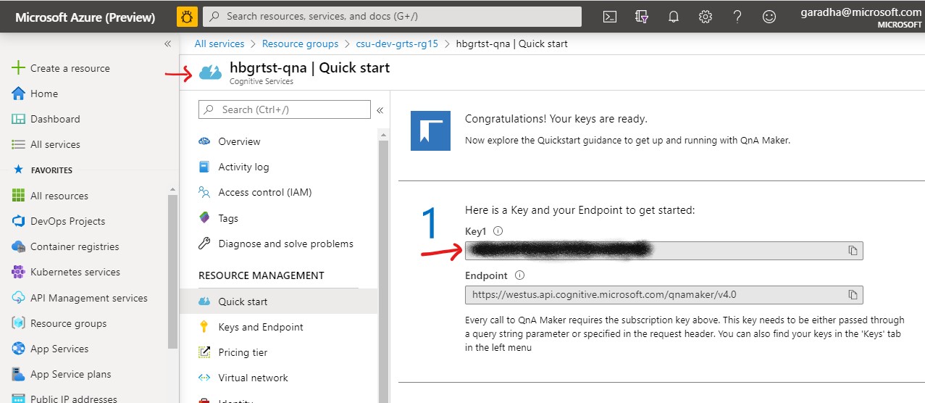The width and height of the screenshot is (925, 403).
Task: Click 'Congratulations! Your keys are ready.' text
Action: coord(556,118)
